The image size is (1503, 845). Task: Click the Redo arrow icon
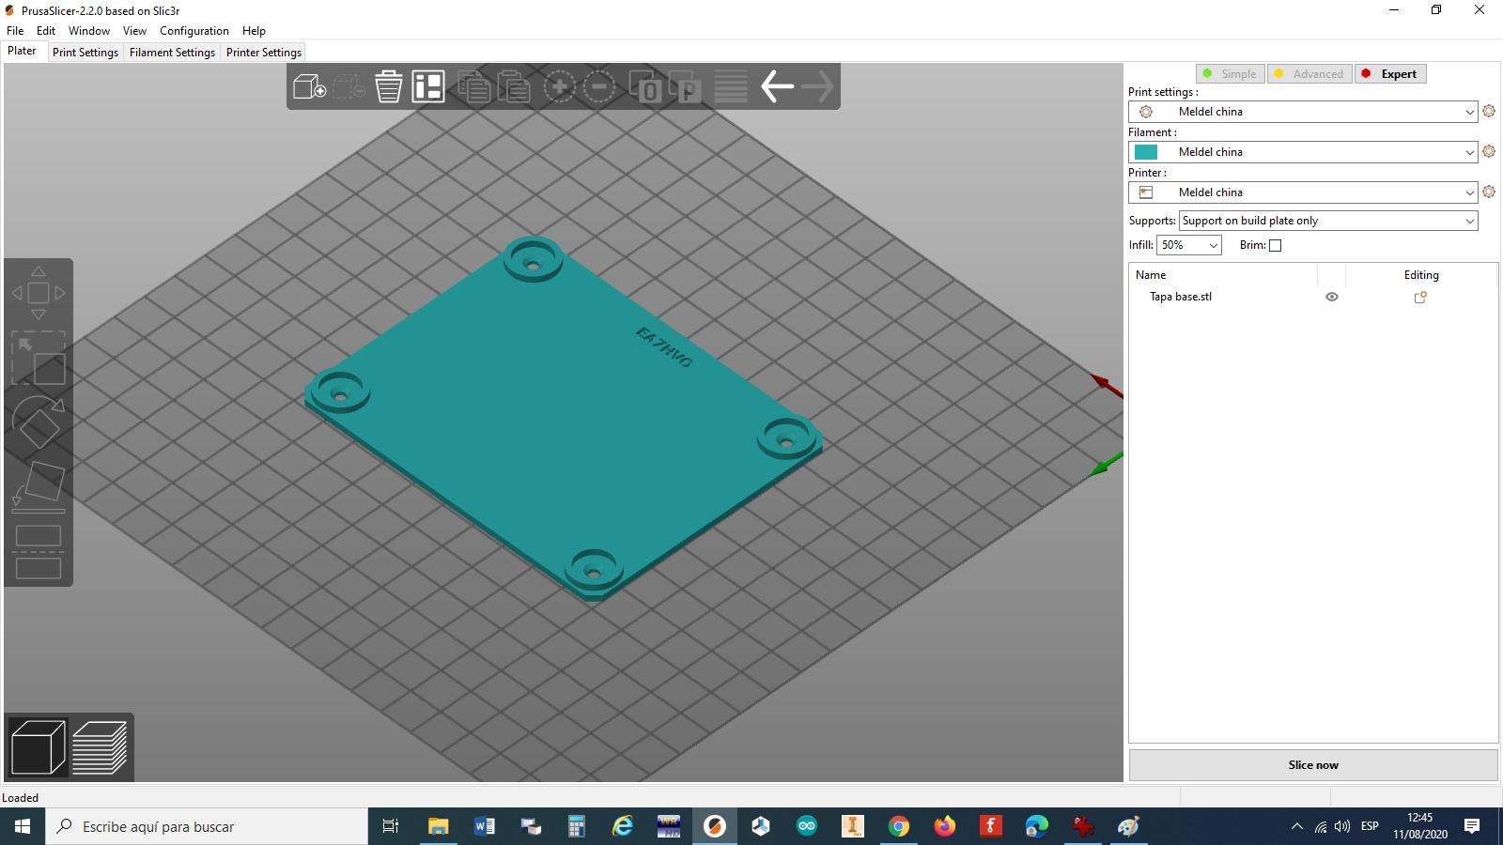click(x=817, y=87)
